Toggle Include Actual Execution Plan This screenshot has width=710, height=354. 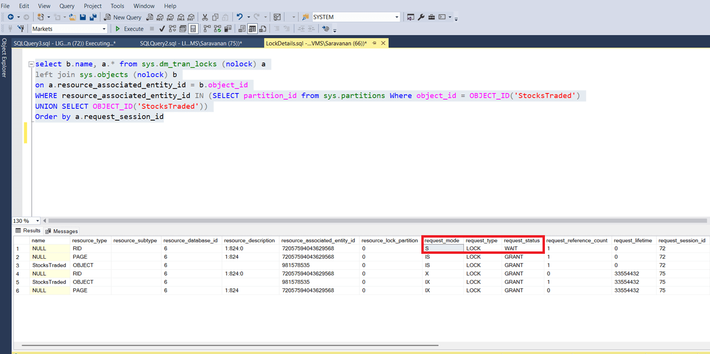207,29
